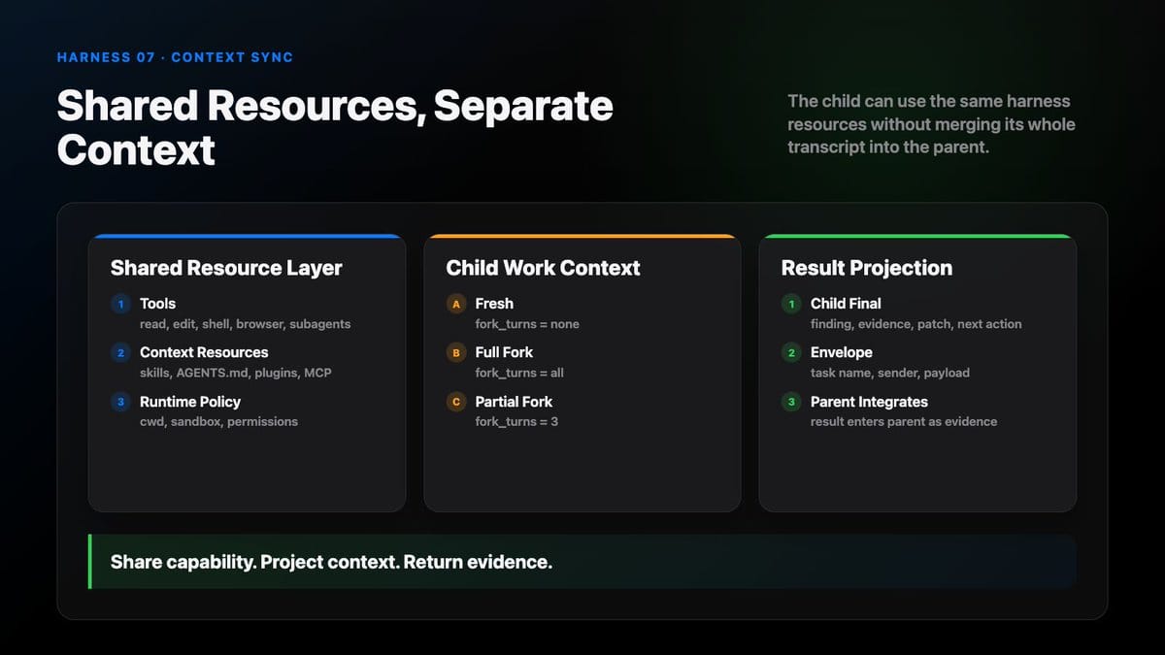Click the blue number 1 badge beside Tools
This screenshot has width=1165, height=655.
120,304
